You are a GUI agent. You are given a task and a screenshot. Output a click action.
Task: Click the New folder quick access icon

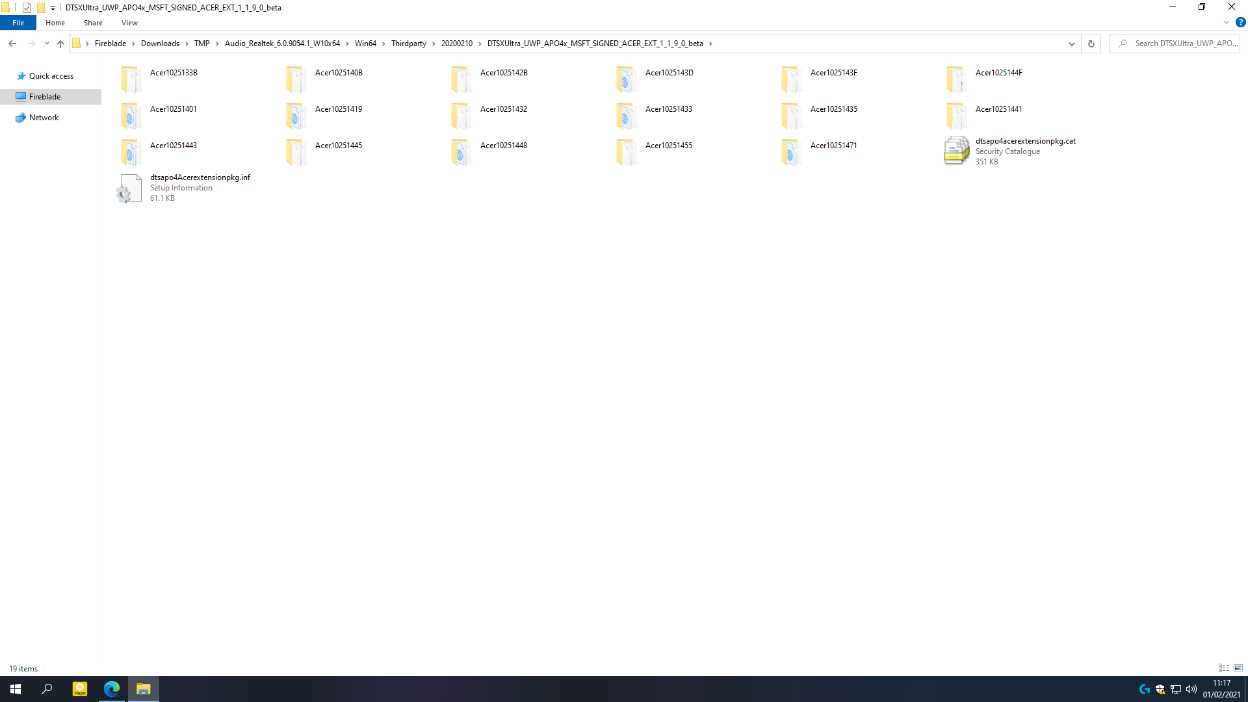[40, 8]
